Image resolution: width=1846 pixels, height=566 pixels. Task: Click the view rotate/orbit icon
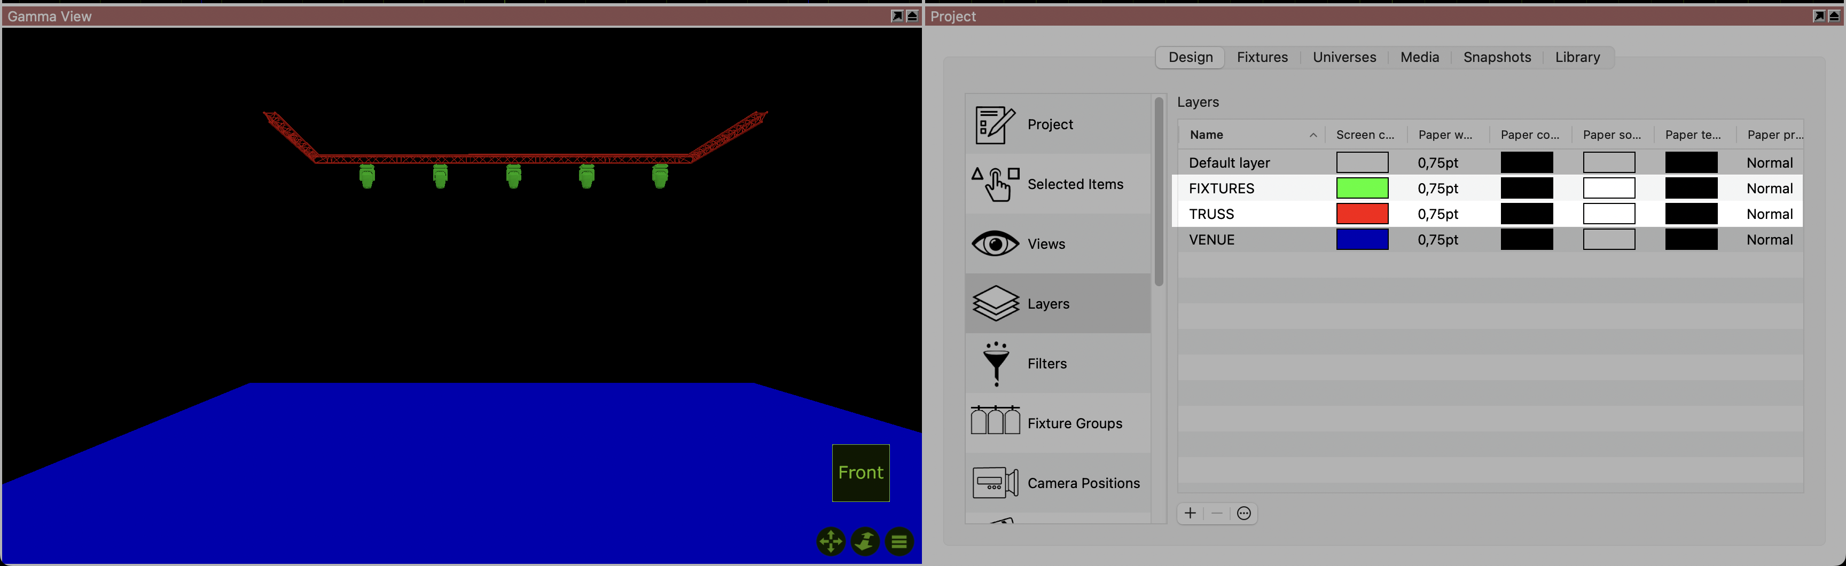tap(865, 541)
